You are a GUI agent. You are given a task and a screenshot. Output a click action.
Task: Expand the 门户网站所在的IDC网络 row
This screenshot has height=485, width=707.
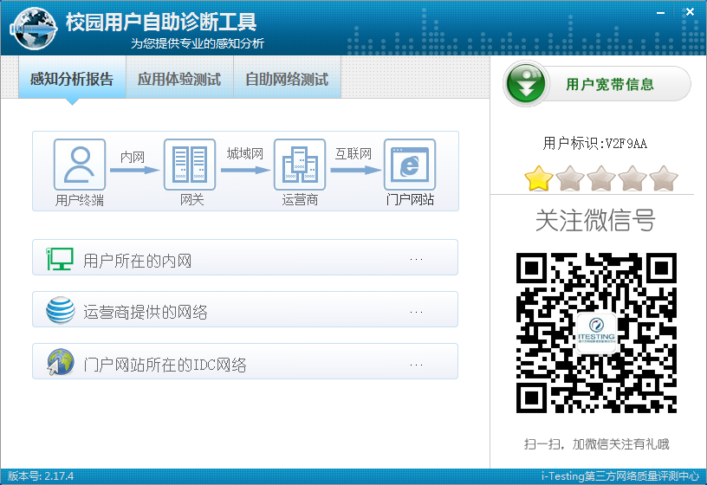(245, 362)
